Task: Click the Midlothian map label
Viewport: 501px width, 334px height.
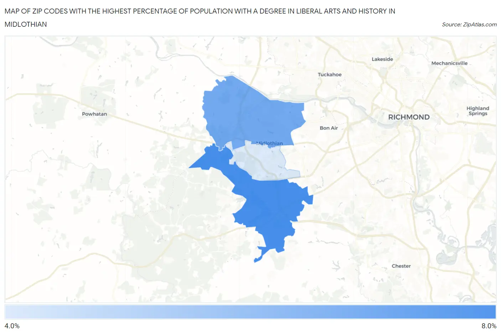Action: [270, 143]
